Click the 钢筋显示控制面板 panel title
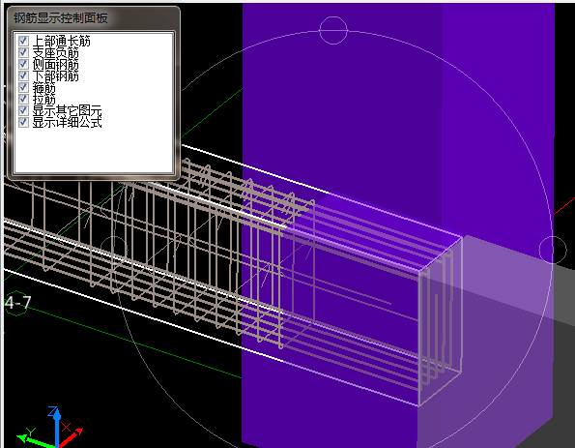The width and height of the screenshot is (575, 448). (61, 17)
